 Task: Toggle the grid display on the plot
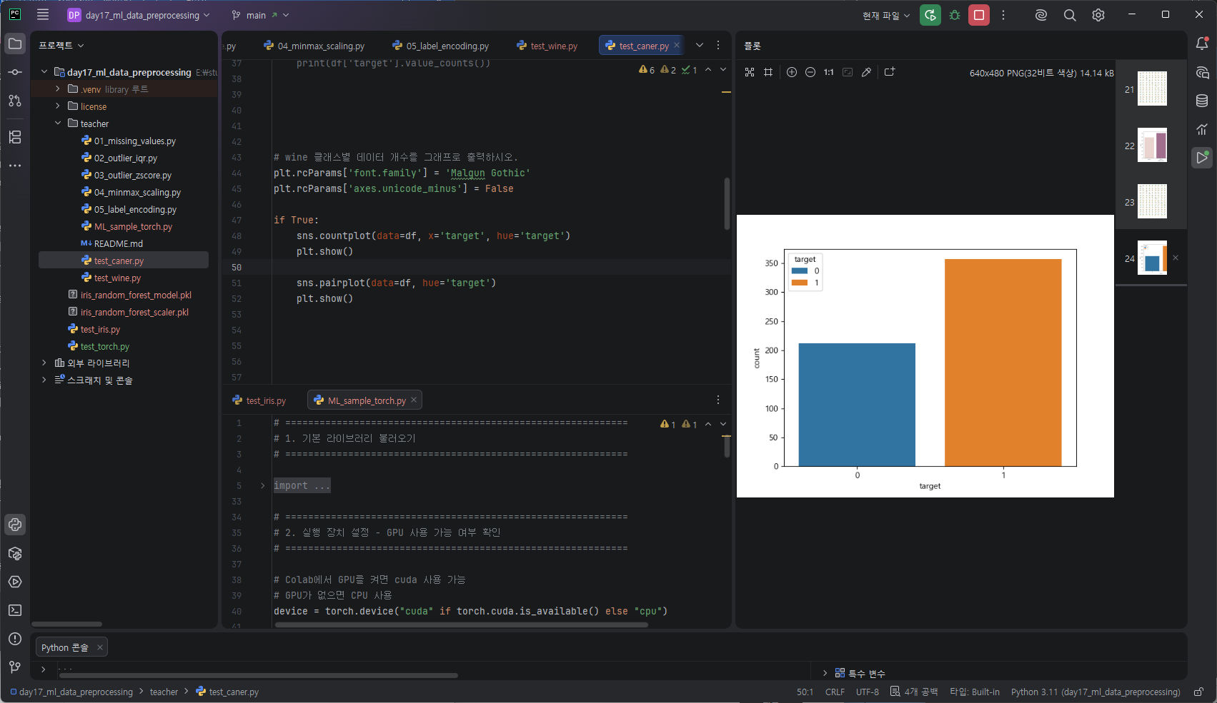coord(768,72)
